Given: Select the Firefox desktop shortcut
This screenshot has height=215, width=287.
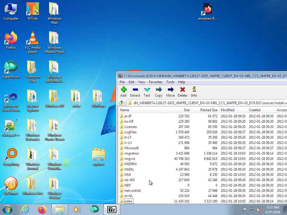Looking at the screenshot, I should tap(11, 40).
